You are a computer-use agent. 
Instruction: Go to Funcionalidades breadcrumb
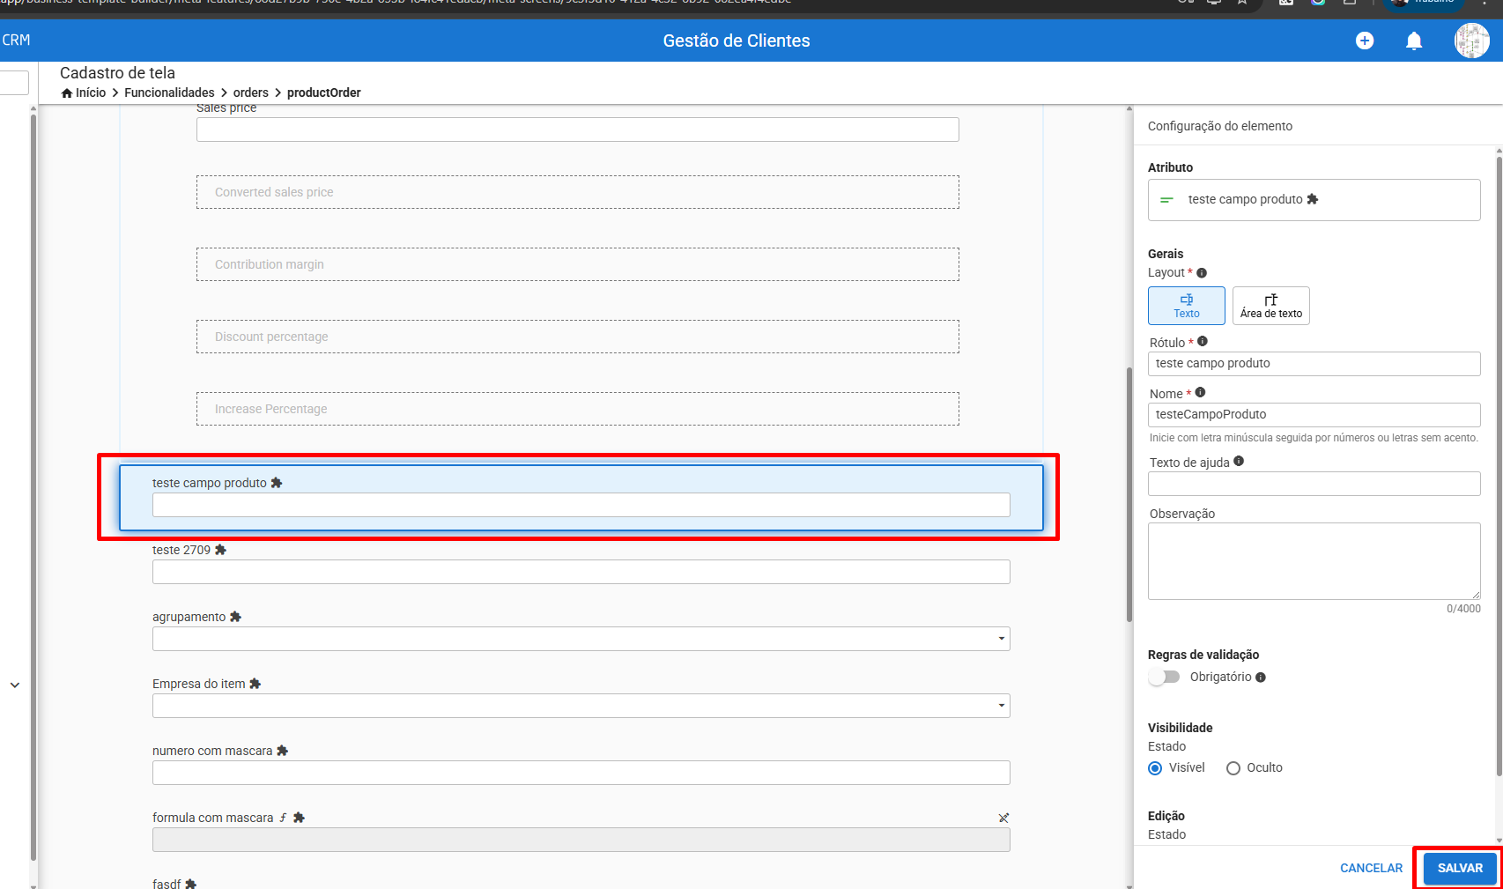pos(169,93)
